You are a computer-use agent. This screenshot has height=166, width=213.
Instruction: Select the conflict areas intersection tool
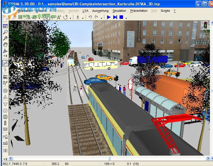[5, 111]
